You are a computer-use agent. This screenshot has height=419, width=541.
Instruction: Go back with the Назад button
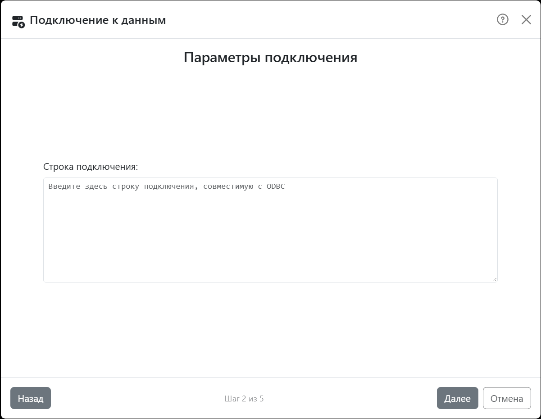click(31, 398)
